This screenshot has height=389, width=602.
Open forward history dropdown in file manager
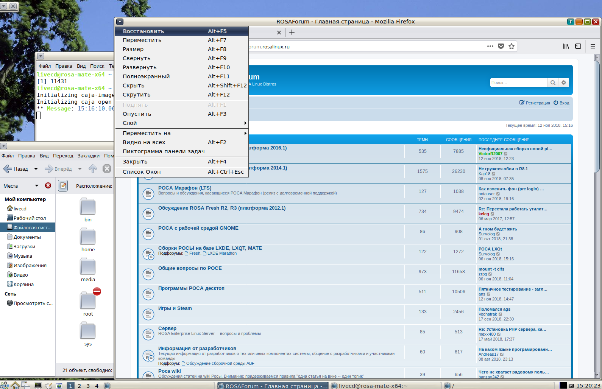tap(80, 169)
